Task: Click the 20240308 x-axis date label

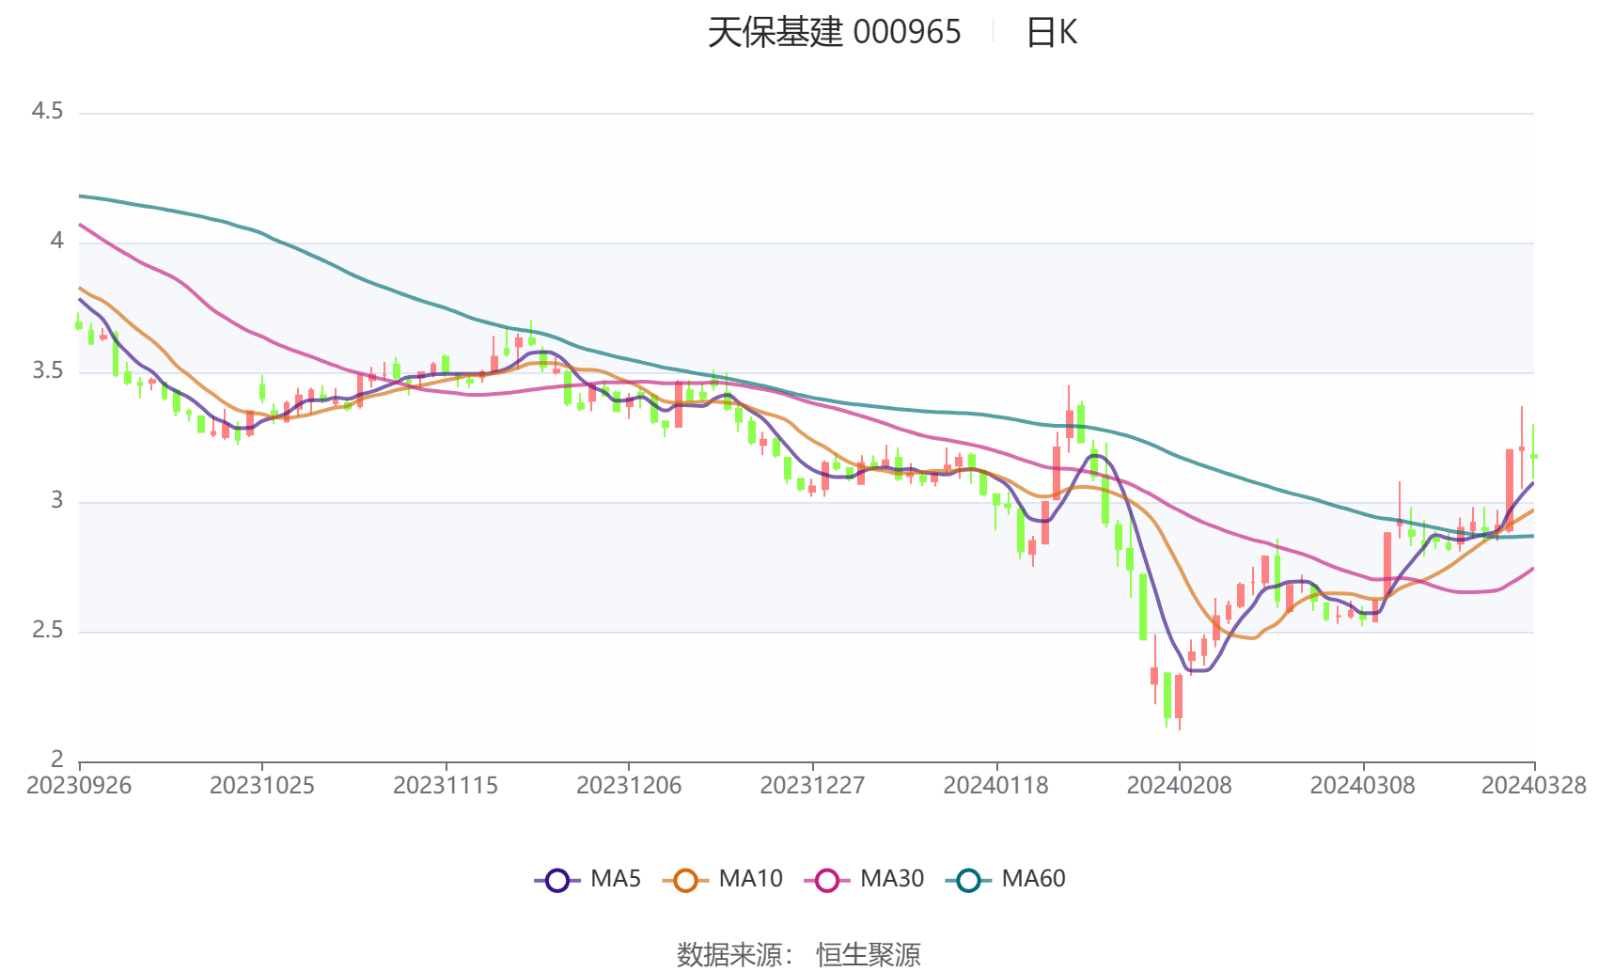Action: tap(1362, 786)
